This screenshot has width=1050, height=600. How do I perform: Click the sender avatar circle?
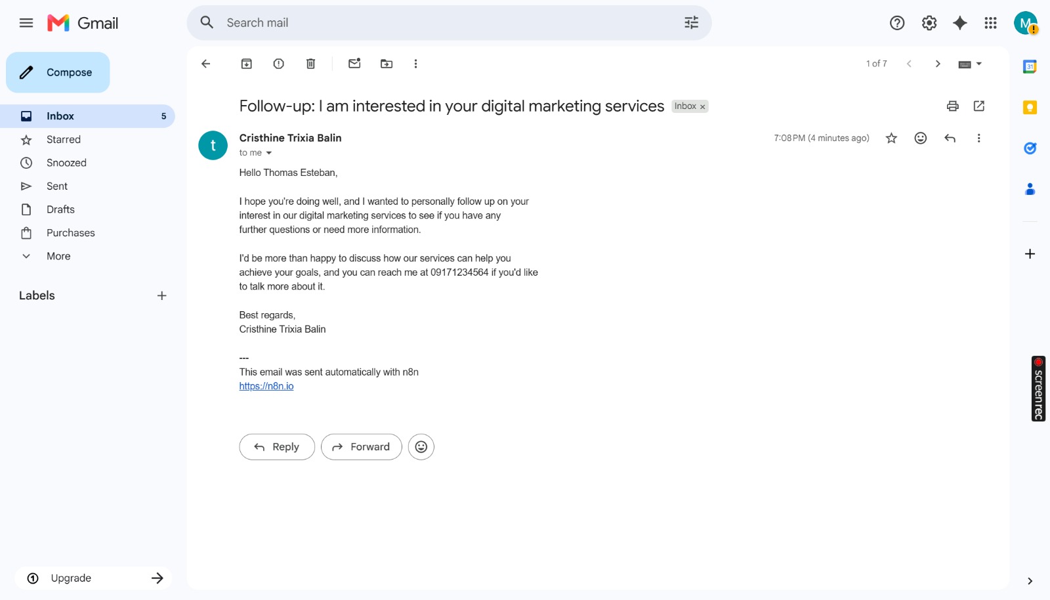(213, 146)
